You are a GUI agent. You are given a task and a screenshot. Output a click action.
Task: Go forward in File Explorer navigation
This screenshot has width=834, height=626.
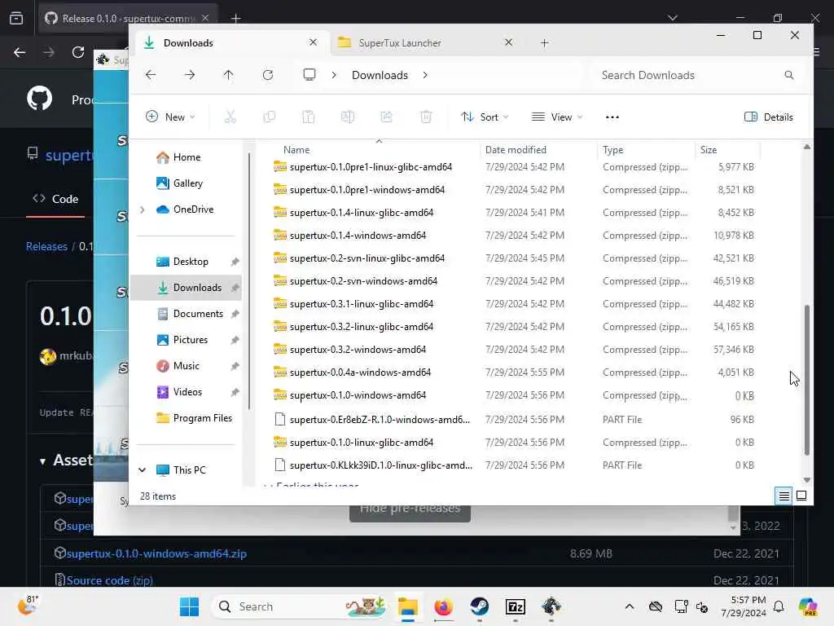point(189,75)
